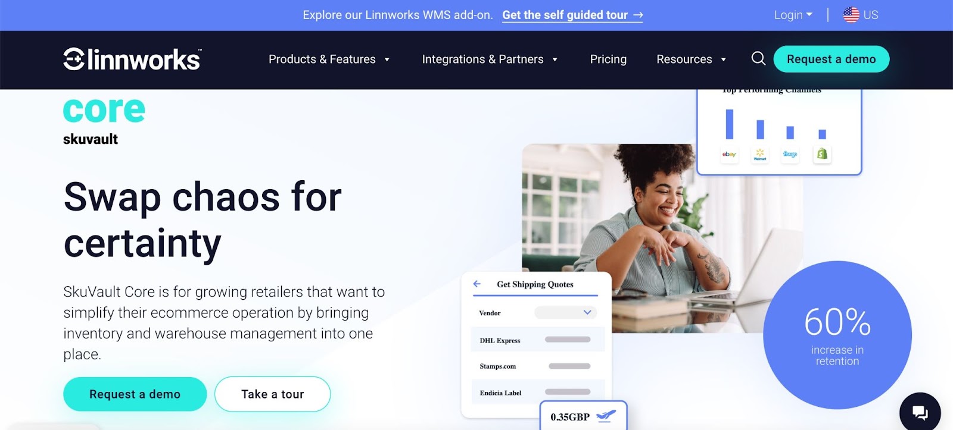The height and width of the screenshot is (430, 953).
Task: Click the eBay channel icon
Action: point(729,154)
